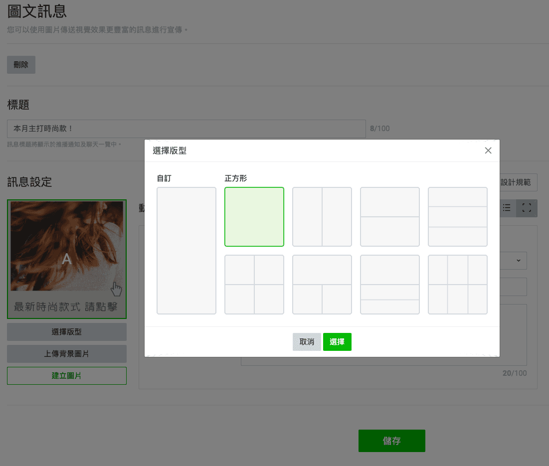Pick the 2x2 grid layout template

(x=254, y=284)
